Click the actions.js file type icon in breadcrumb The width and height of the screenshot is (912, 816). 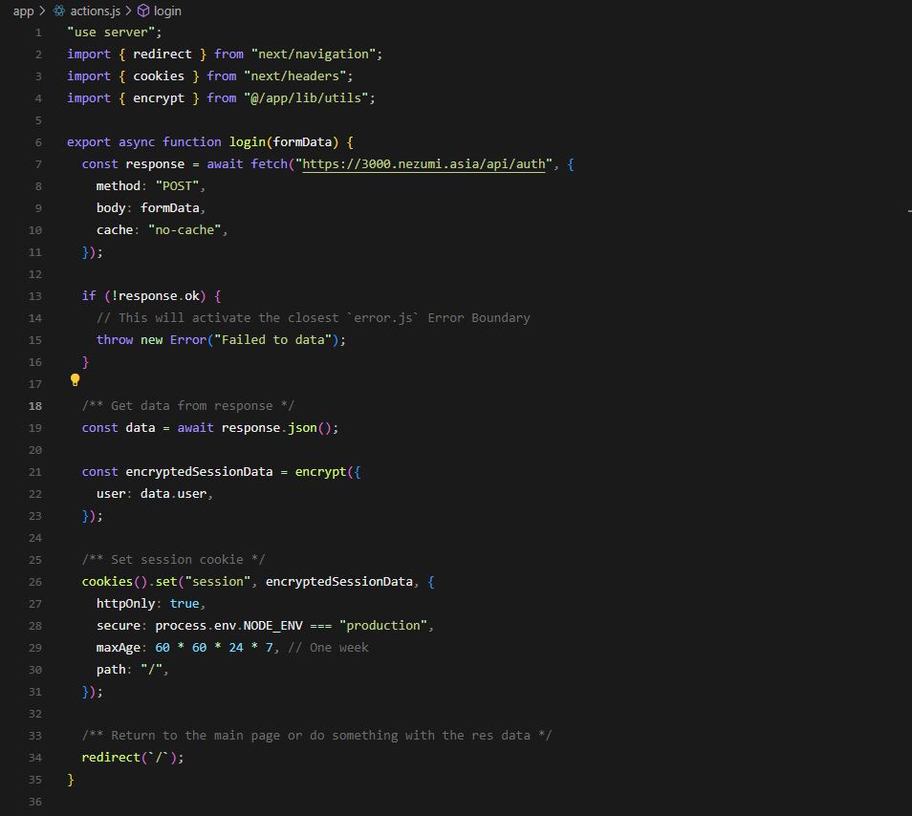point(59,11)
